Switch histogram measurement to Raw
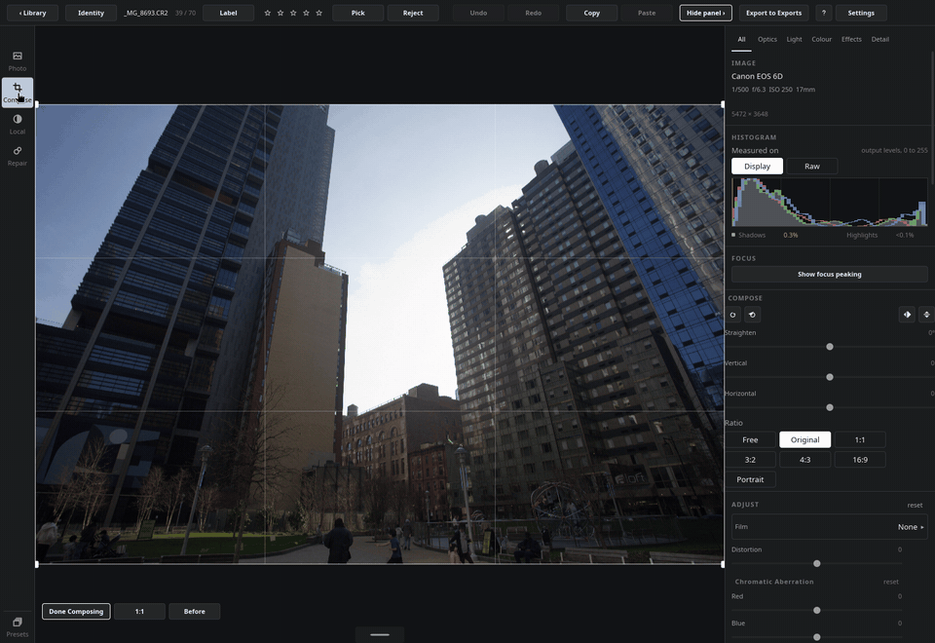This screenshot has width=935, height=643. coord(812,167)
